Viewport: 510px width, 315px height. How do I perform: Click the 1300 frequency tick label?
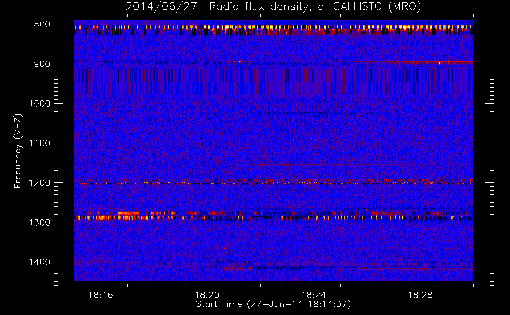click(x=40, y=222)
